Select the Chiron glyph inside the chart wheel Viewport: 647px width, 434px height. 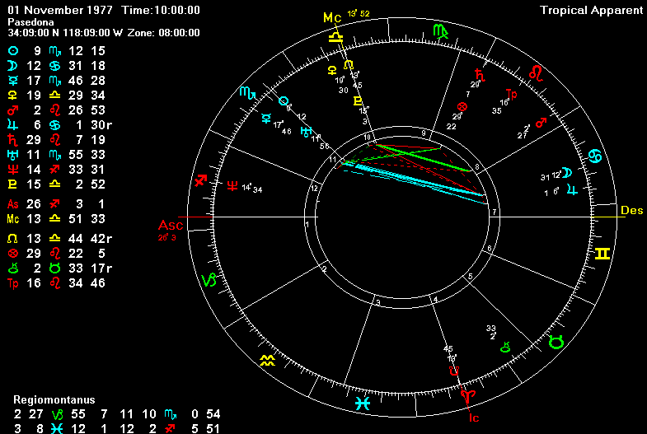pyautogui.click(x=505, y=347)
